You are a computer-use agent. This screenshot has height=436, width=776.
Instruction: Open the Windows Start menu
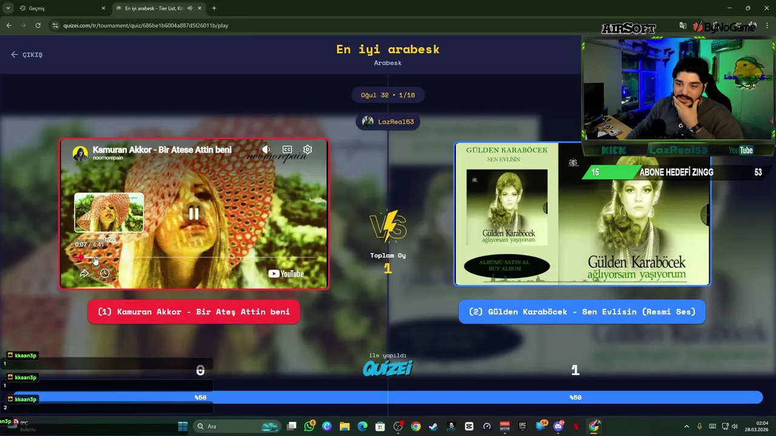click(x=182, y=426)
